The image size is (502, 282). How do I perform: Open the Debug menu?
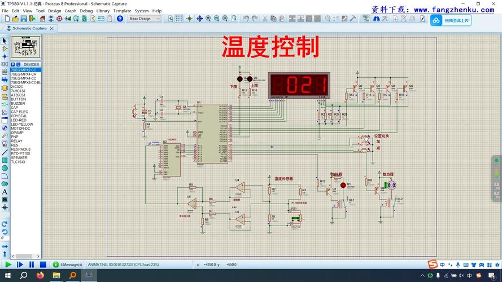click(86, 11)
